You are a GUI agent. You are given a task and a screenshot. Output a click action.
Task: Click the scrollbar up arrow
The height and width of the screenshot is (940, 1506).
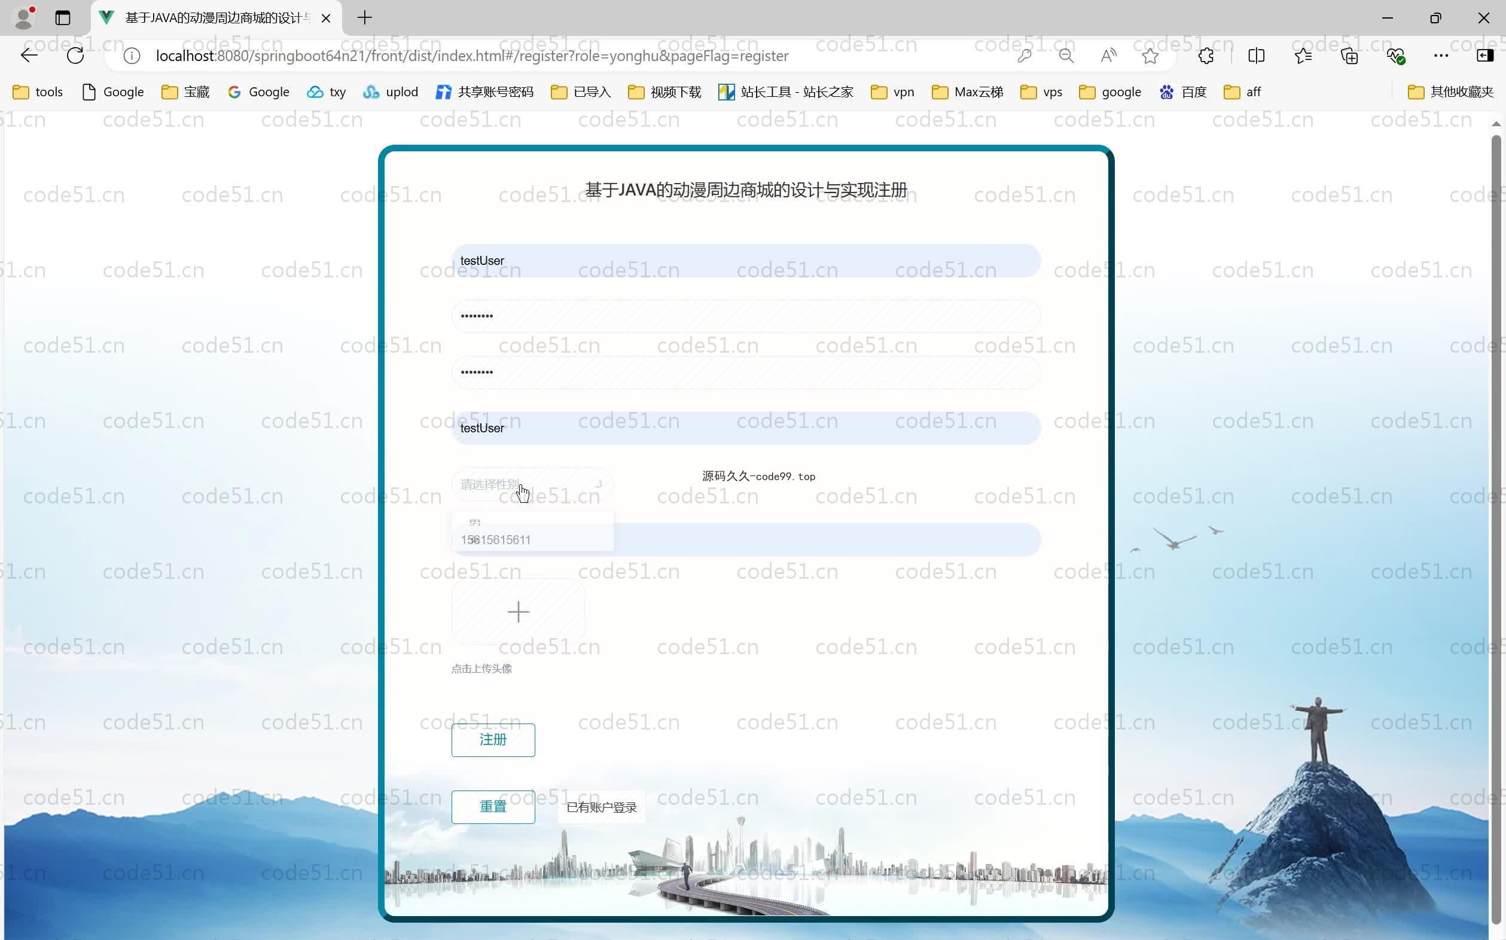(1496, 124)
